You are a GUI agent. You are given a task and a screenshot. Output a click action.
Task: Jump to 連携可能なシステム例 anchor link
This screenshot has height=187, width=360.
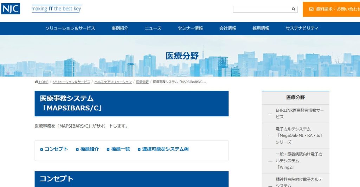(x=165, y=149)
